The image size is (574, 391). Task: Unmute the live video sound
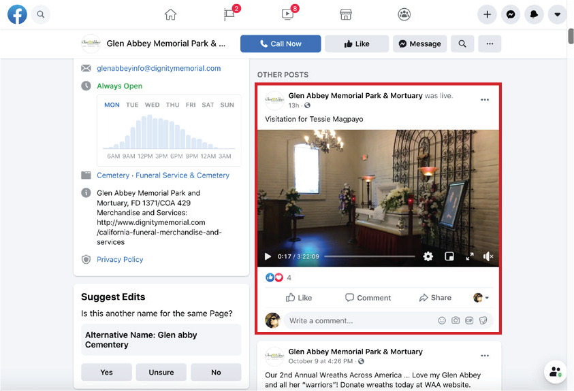pos(488,256)
